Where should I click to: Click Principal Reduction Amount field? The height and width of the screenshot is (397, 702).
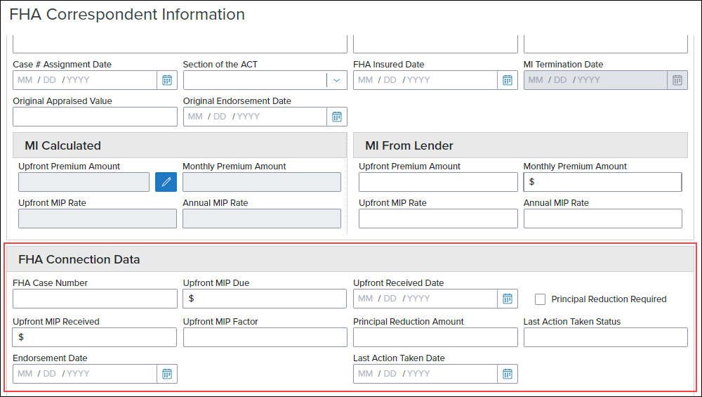click(435, 337)
